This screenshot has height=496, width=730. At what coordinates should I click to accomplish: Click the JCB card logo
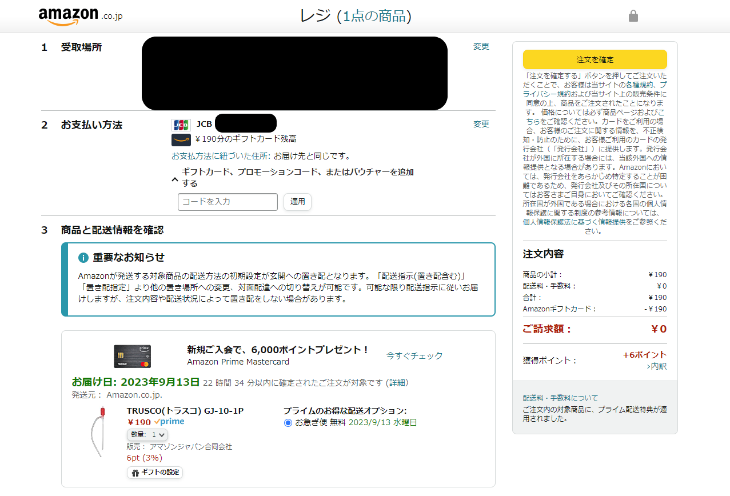(x=181, y=125)
